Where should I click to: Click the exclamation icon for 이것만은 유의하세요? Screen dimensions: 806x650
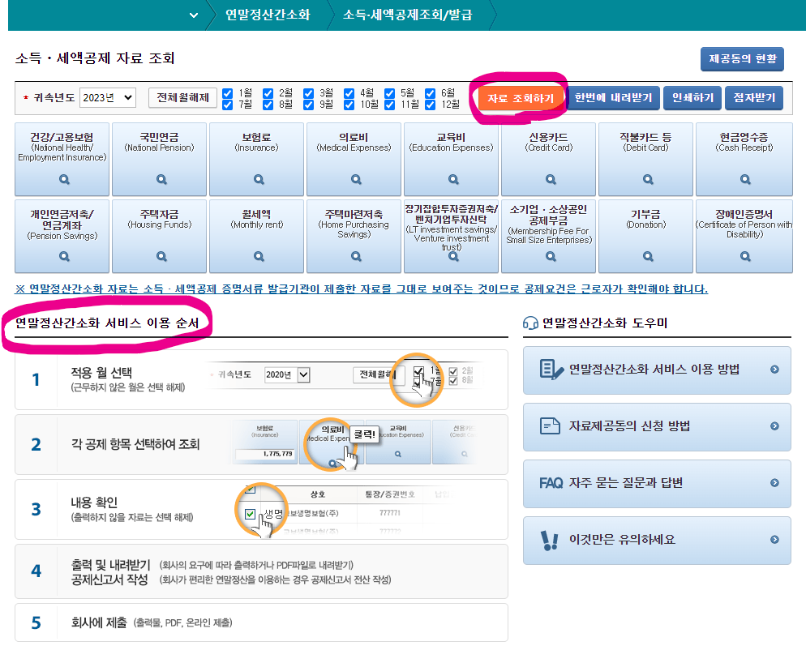(549, 541)
